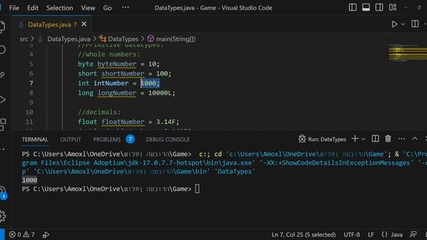Click the debug bug icon beside Run: DataTypes

(302, 139)
